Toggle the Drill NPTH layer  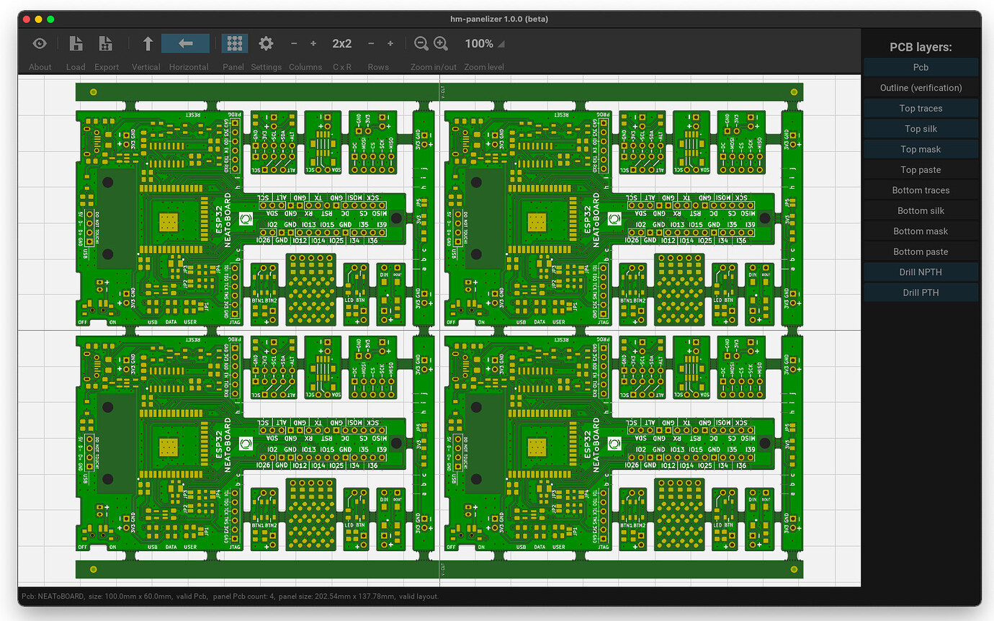coord(921,272)
